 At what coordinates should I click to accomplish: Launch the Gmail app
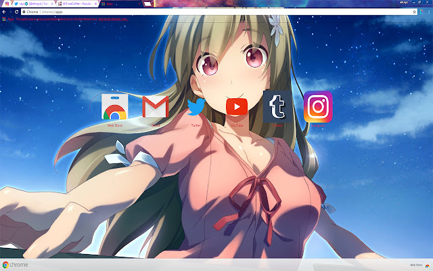[x=156, y=107]
